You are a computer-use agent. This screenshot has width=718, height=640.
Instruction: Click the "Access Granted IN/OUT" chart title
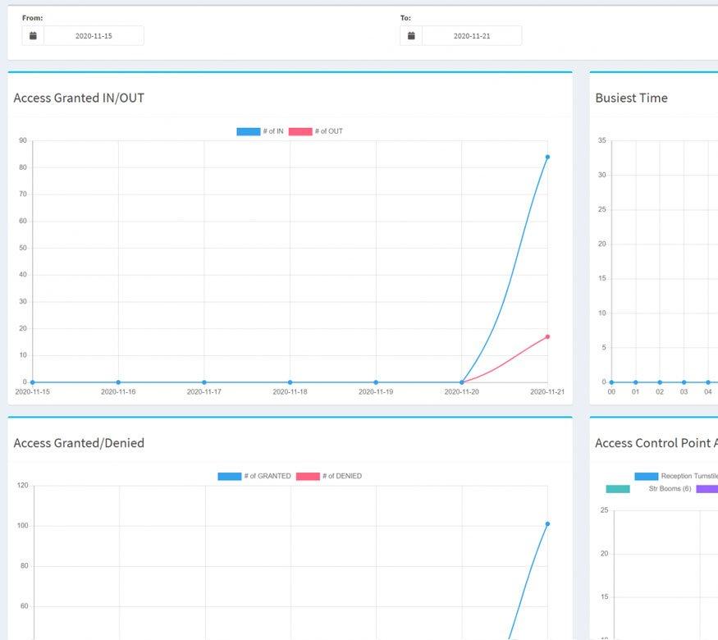coord(78,98)
